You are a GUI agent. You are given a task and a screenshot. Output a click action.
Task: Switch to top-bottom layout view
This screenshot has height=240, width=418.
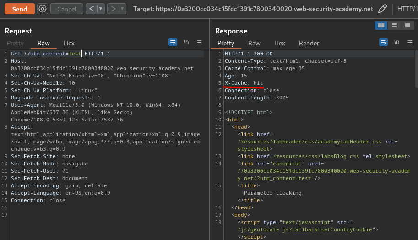coord(394,25)
